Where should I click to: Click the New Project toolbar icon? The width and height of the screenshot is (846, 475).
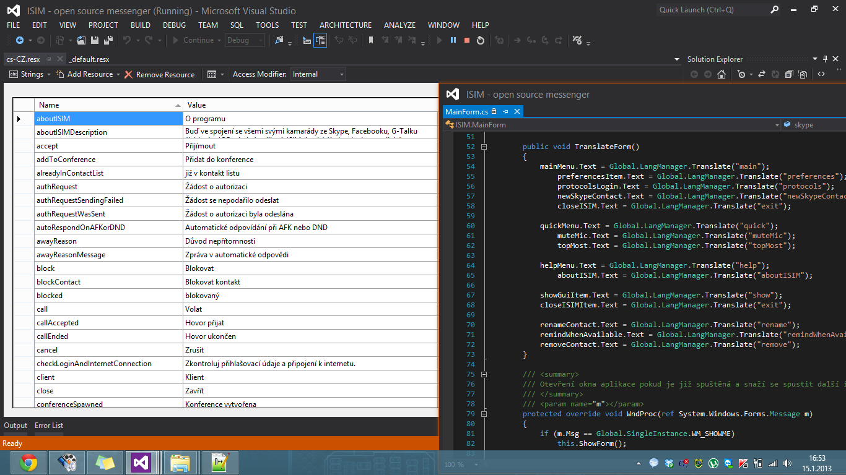pyautogui.click(x=60, y=40)
